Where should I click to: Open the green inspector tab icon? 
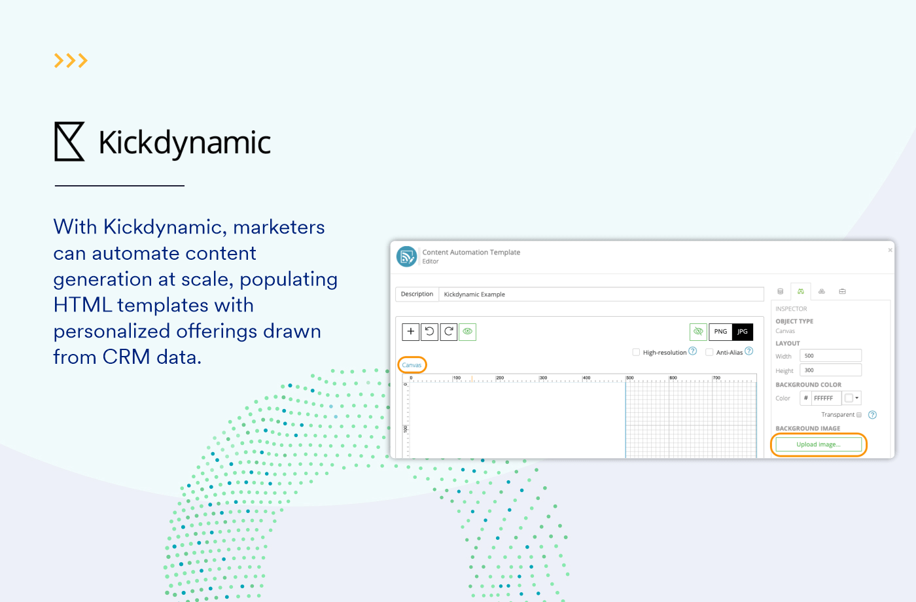[x=800, y=291]
